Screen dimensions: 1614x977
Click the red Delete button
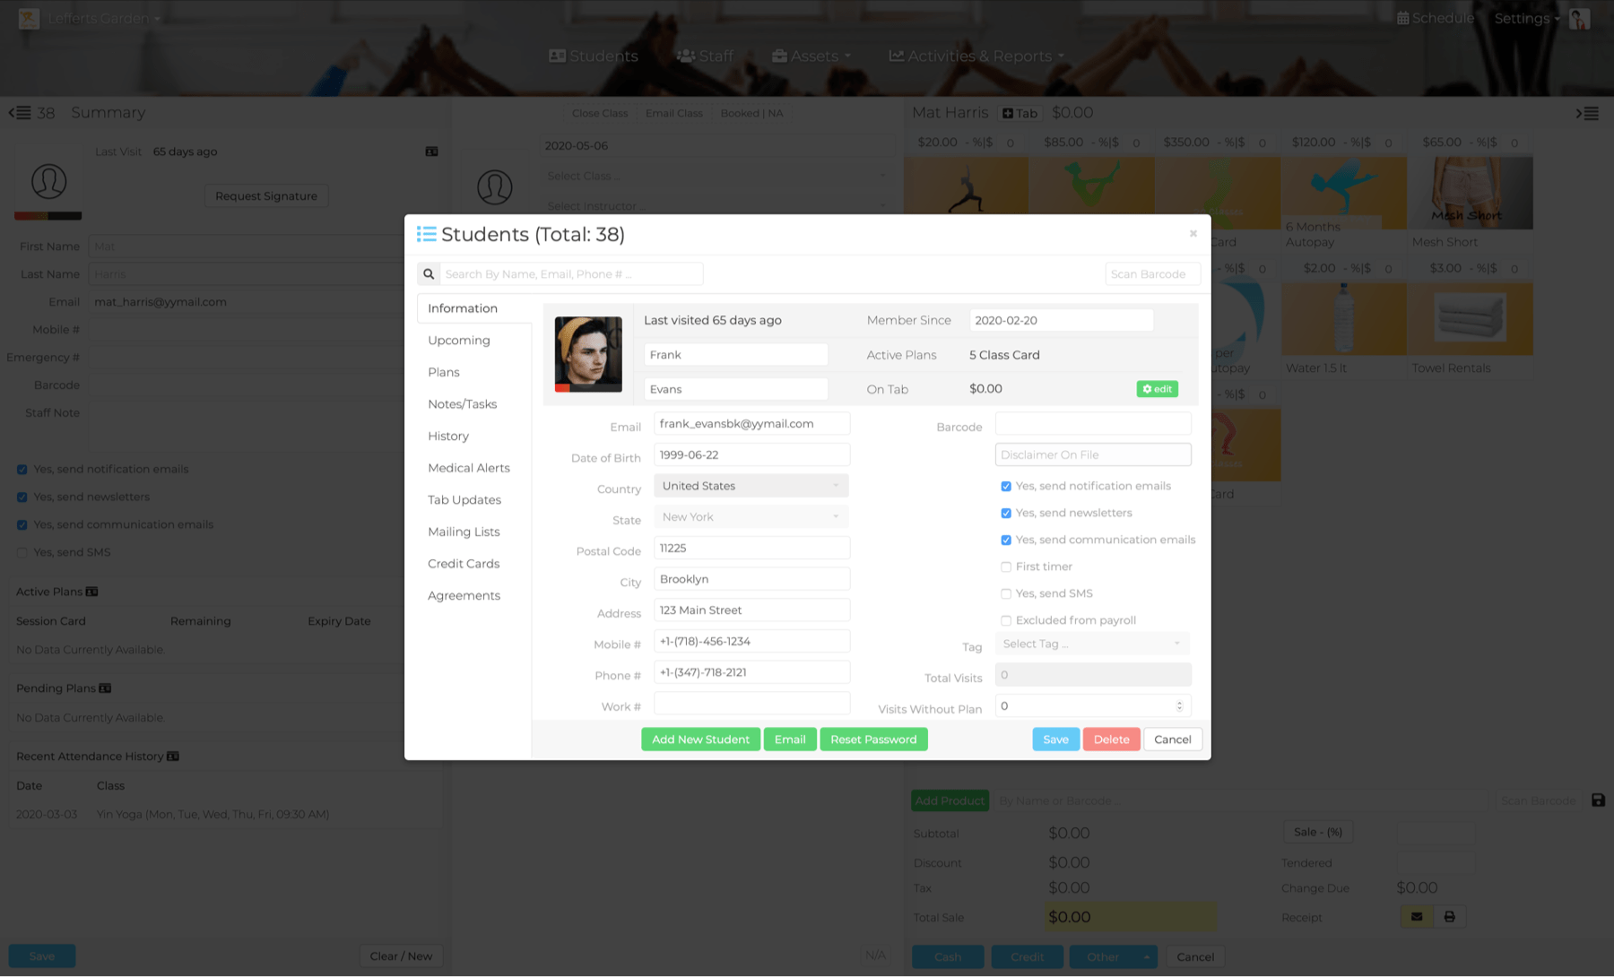pos(1111,739)
